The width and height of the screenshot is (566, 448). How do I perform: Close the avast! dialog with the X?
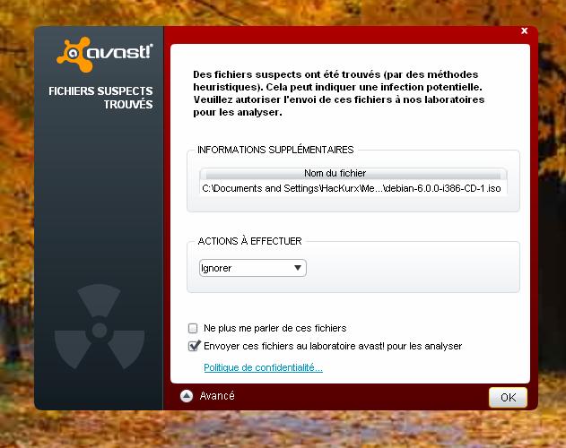(x=525, y=31)
